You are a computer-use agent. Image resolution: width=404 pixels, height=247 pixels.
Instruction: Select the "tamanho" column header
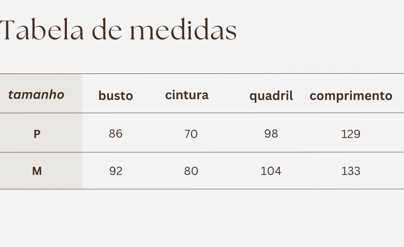36,95
